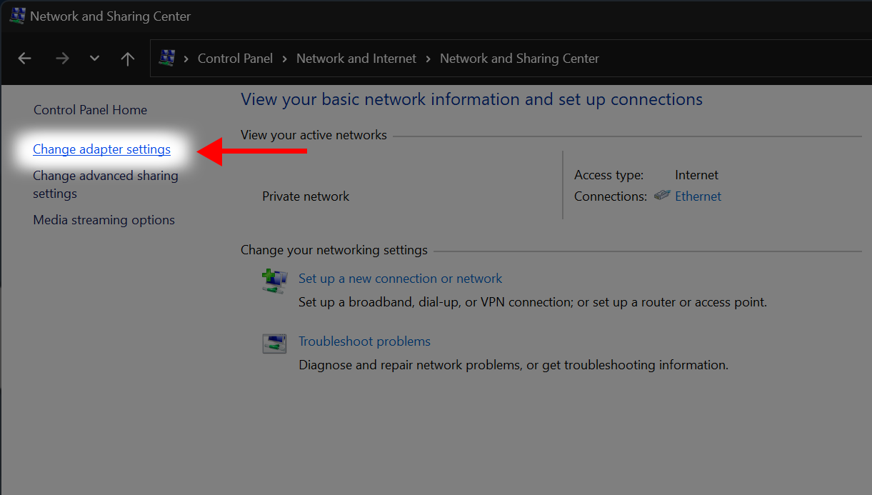Click the View your active networks heading
The width and height of the screenshot is (872, 495).
[314, 135]
